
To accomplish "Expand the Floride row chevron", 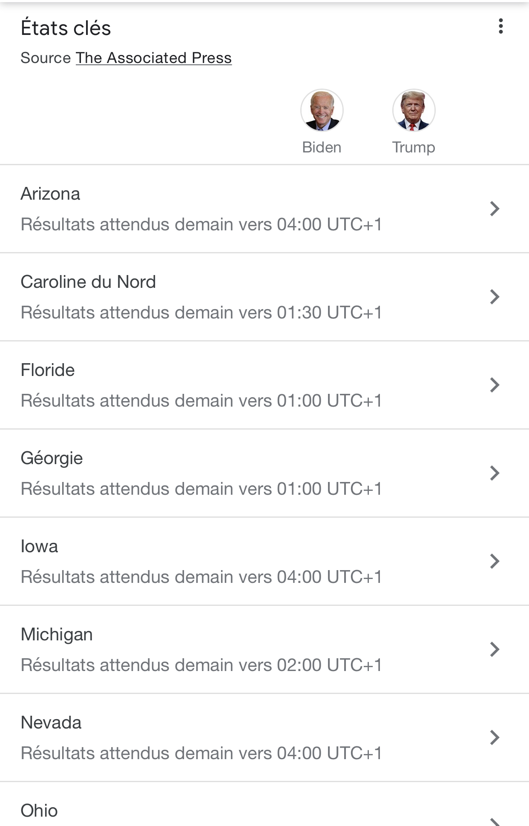I will click(x=494, y=385).
